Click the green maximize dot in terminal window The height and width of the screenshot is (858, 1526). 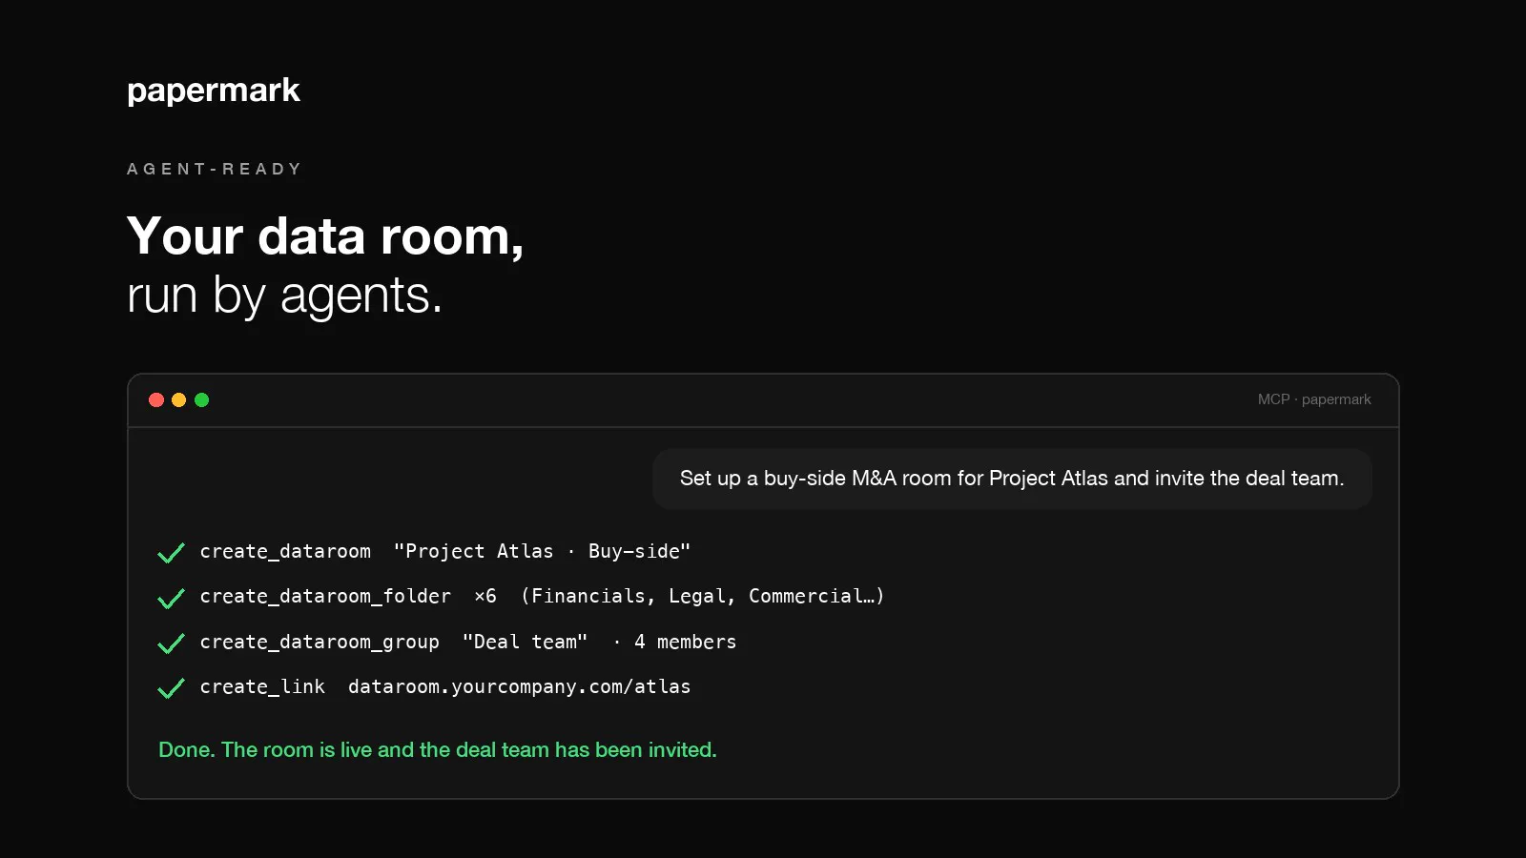(201, 399)
